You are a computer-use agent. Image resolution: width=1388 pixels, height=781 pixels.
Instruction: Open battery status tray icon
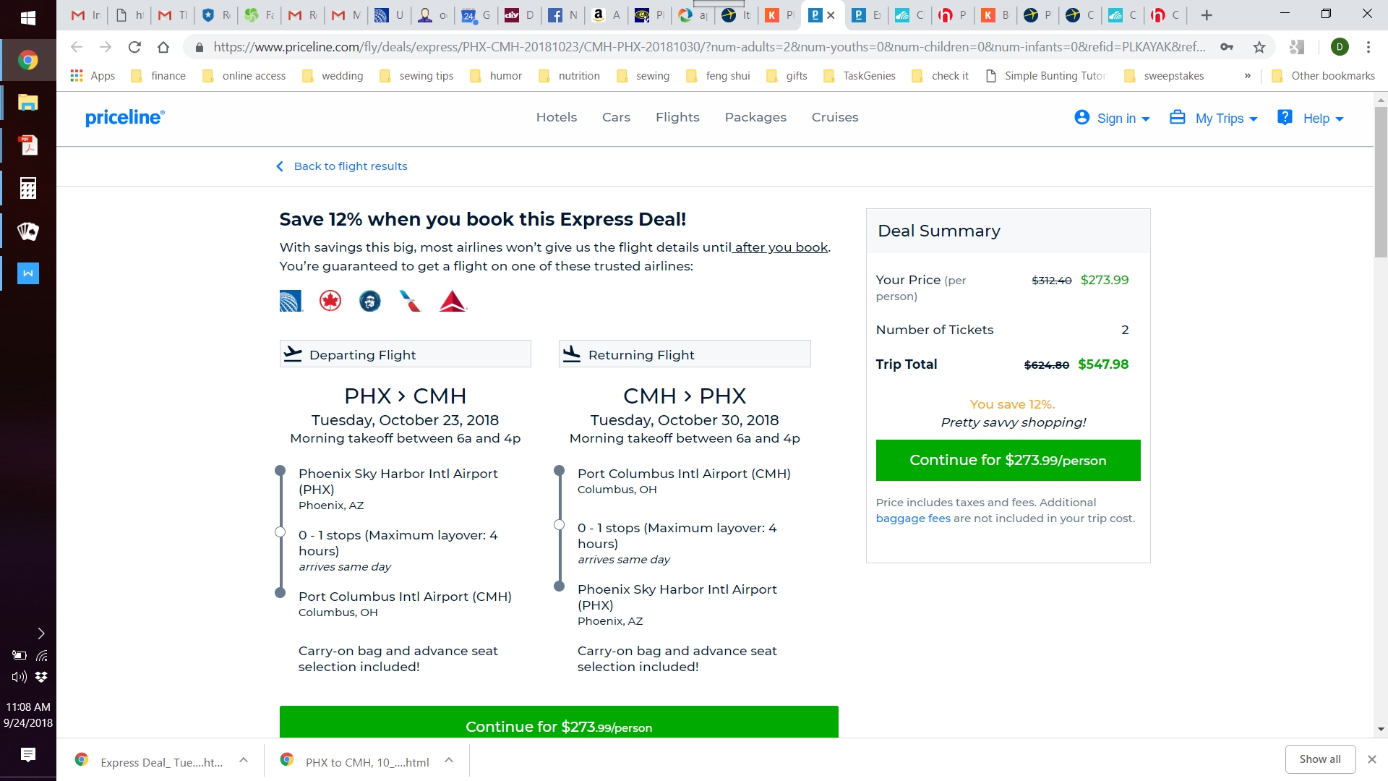[20, 655]
